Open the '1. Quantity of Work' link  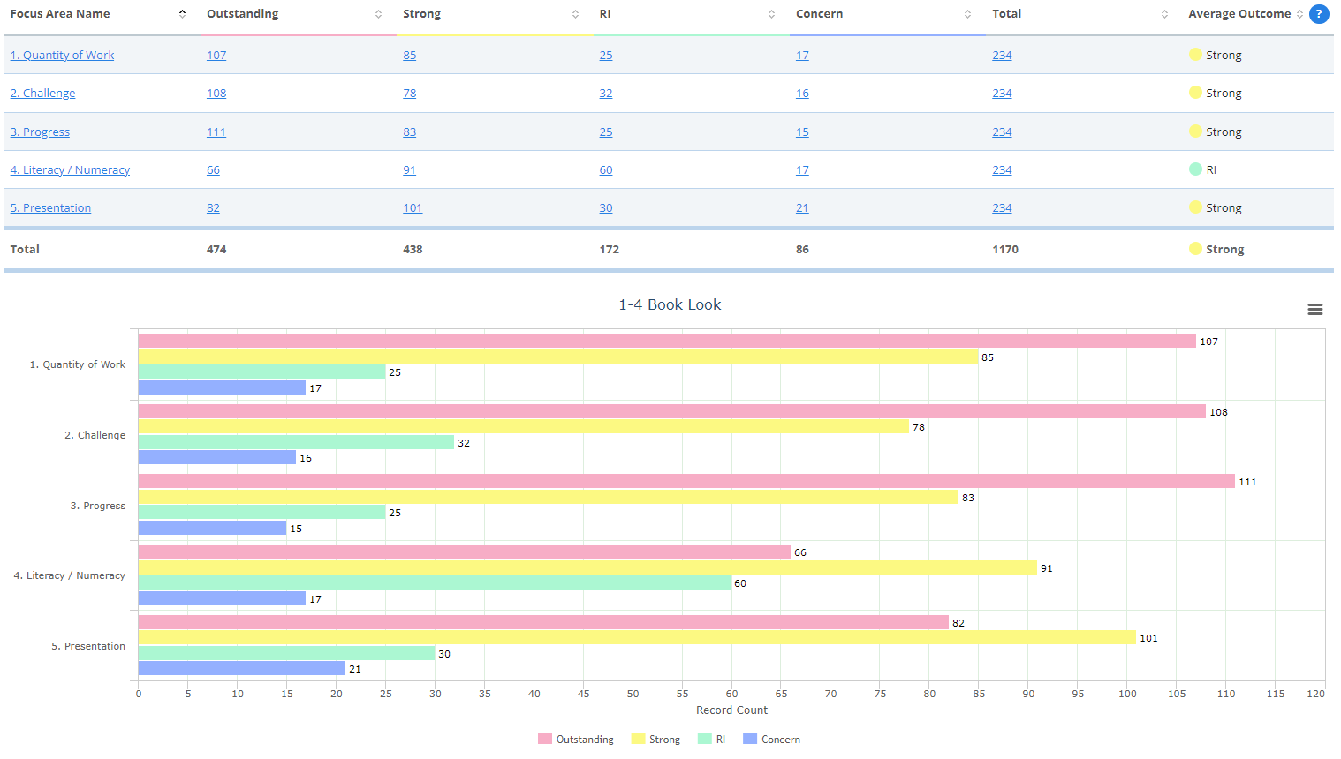62,55
